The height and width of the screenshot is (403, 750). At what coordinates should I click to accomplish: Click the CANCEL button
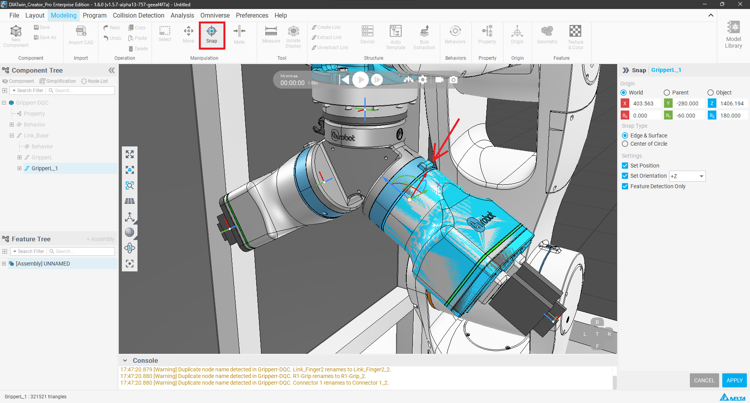704,380
